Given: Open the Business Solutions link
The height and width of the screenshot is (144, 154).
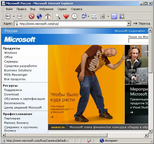Looking at the screenshot, I should (18, 70).
